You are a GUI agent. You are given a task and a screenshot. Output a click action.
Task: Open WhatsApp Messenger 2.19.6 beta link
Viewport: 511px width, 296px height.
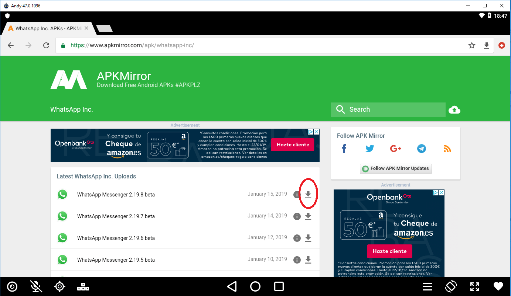(116, 238)
